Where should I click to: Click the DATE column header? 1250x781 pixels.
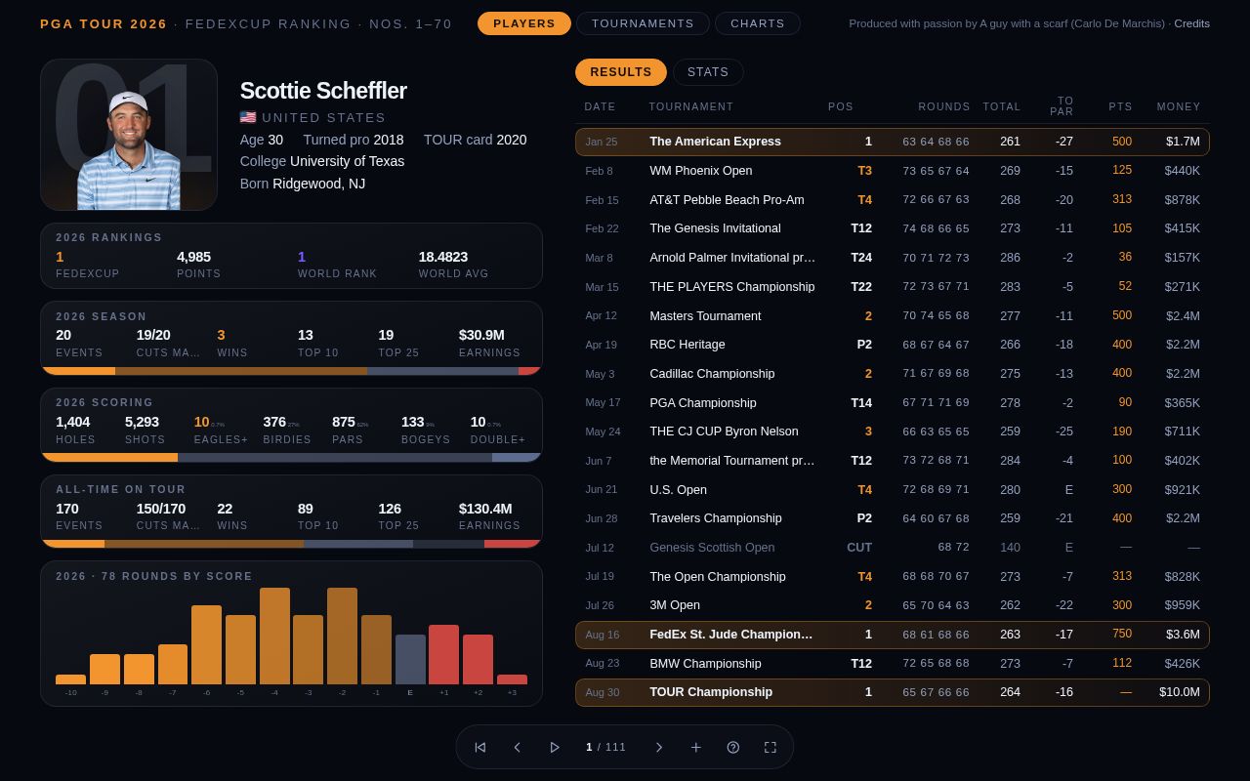pyautogui.click(x=601, y=106)
